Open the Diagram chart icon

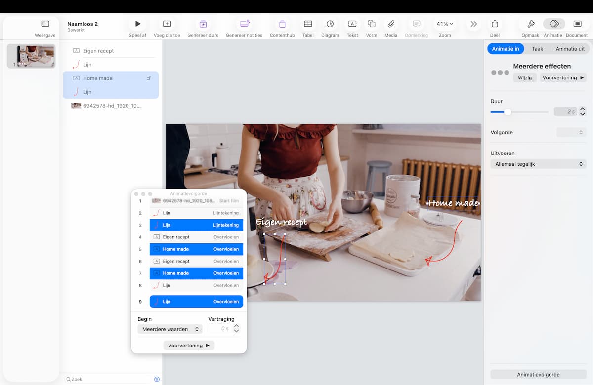coord(330,24)
